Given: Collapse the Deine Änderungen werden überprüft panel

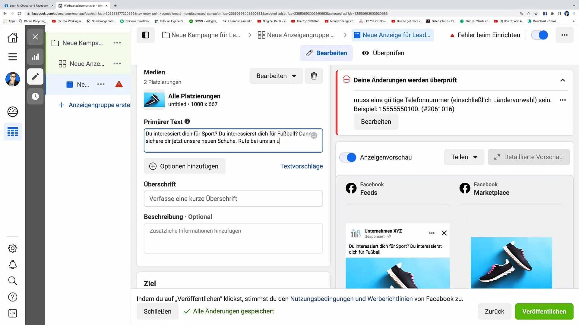Looking at the screenshot, I should click(563, 80).
